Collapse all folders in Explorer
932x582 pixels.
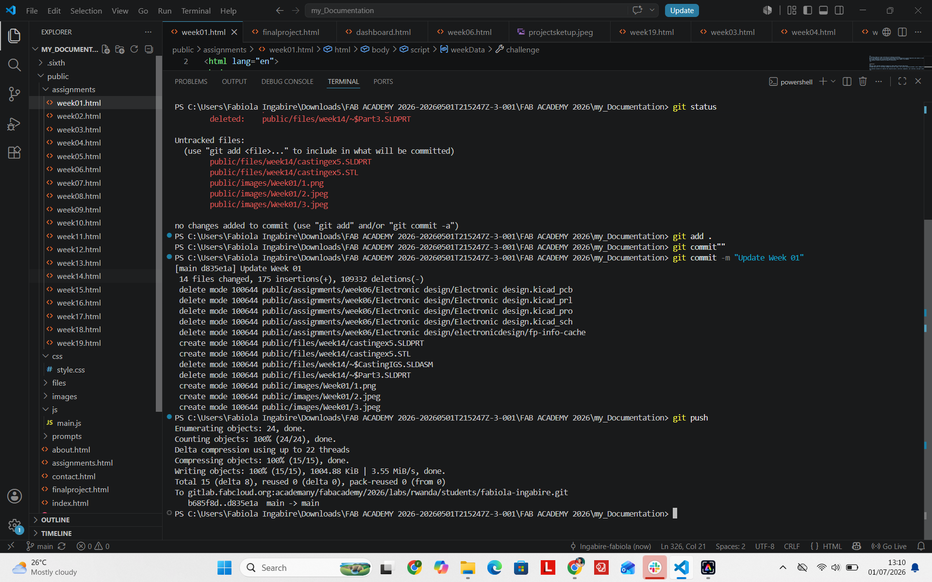click(x=149, y=49)
